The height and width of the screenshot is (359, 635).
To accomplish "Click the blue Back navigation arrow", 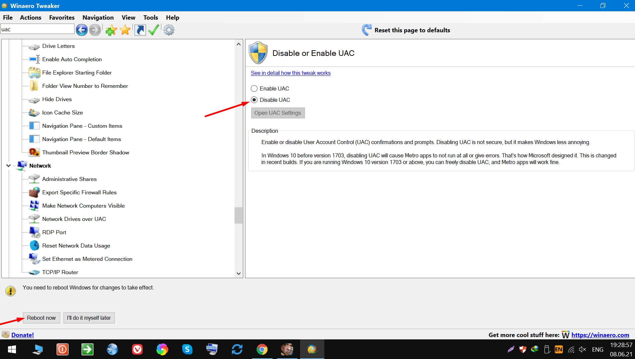I will coord(81,30).
